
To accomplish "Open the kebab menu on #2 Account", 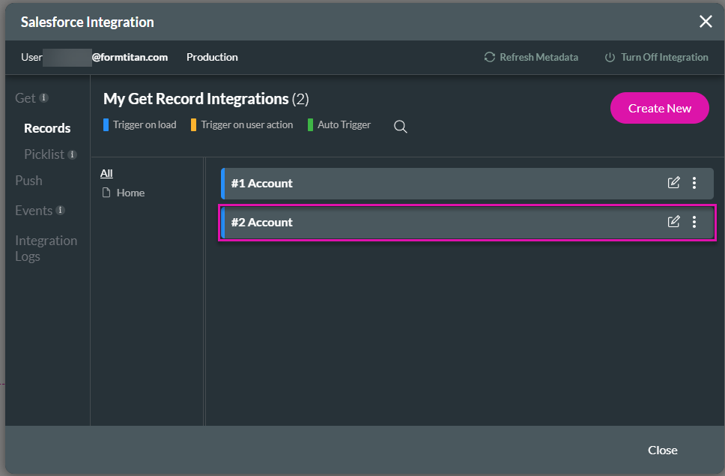I will tap(694, 222).
